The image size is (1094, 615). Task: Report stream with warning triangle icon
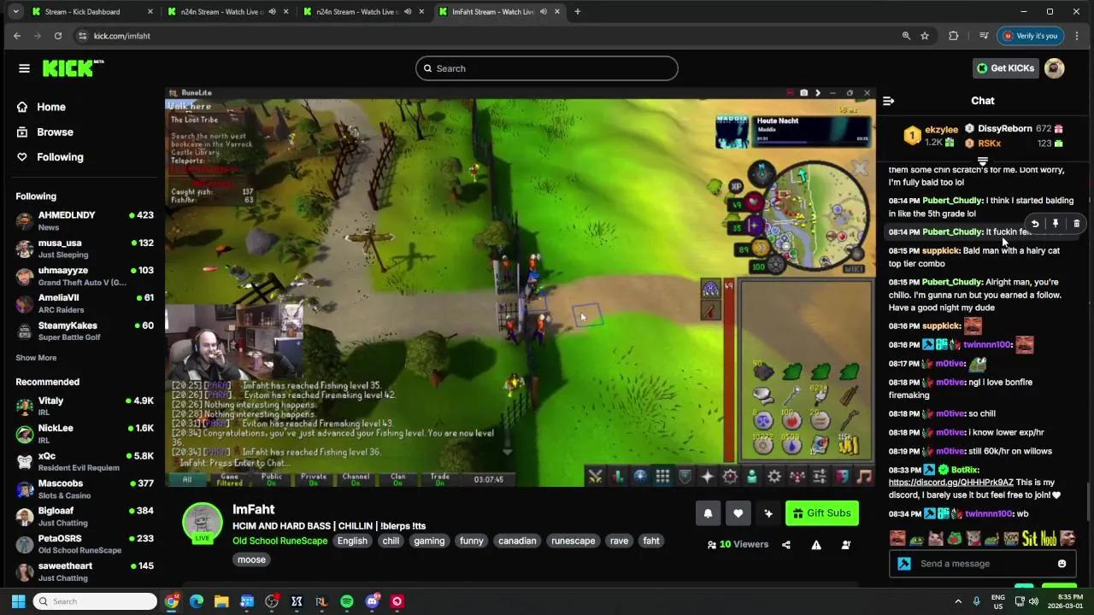click(816, 545)
